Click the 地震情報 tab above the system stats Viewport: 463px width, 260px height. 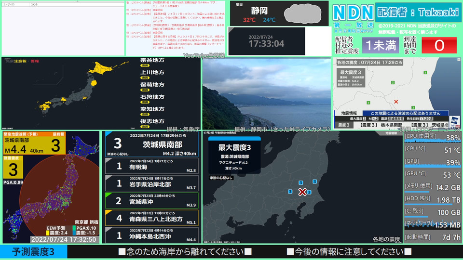coord(391,133)
